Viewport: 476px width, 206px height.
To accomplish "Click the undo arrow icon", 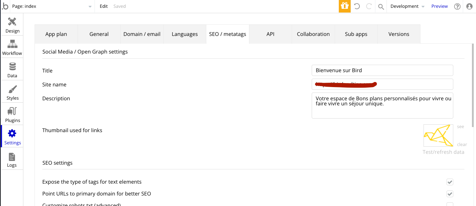I will (x=357, y=6).
